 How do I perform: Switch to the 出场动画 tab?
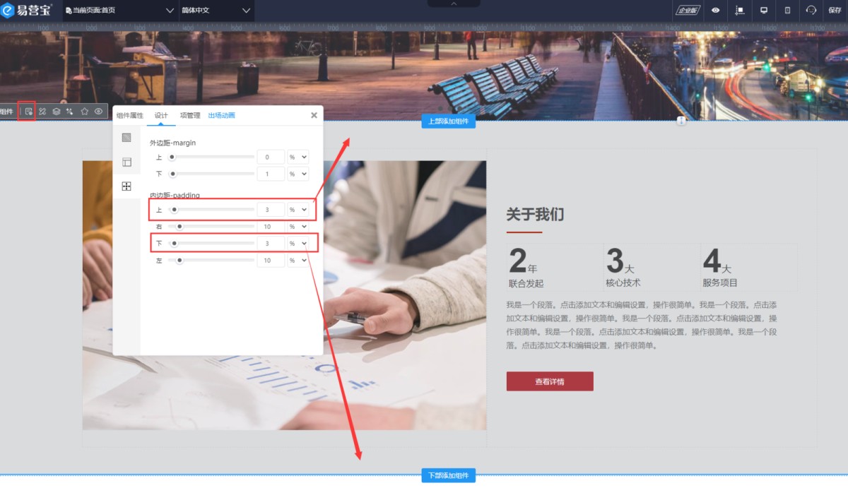(x=221, y=115)
